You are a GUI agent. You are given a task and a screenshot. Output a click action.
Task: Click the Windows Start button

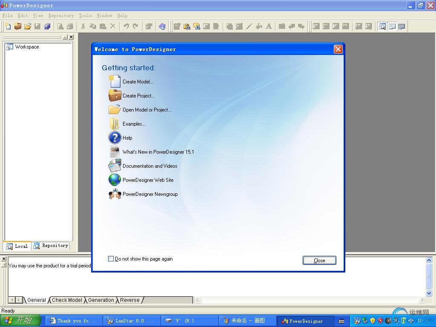click(x=20, y=321)
